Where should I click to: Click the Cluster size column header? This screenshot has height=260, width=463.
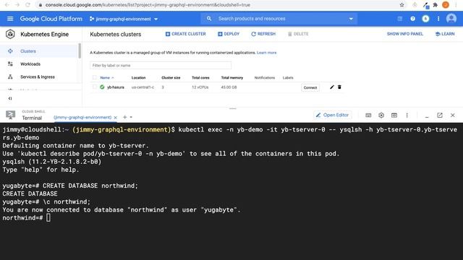tap(171, 77)
